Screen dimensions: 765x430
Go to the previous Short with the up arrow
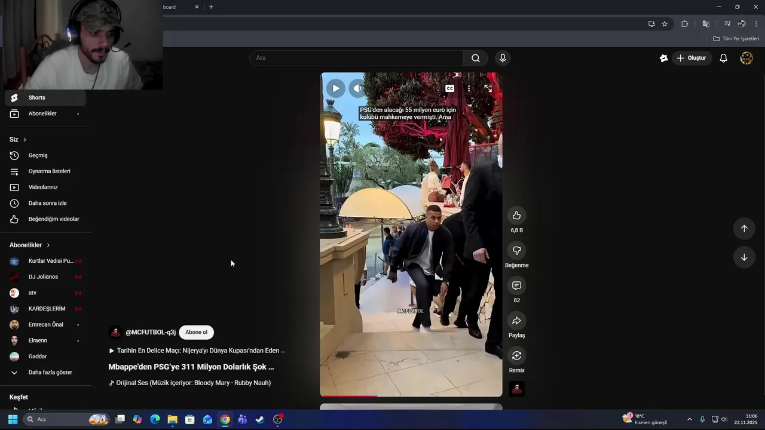click(x=744, y=228)
